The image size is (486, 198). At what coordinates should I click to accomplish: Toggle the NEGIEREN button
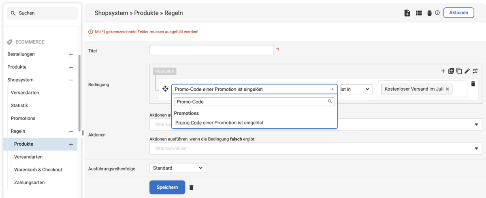165,71
